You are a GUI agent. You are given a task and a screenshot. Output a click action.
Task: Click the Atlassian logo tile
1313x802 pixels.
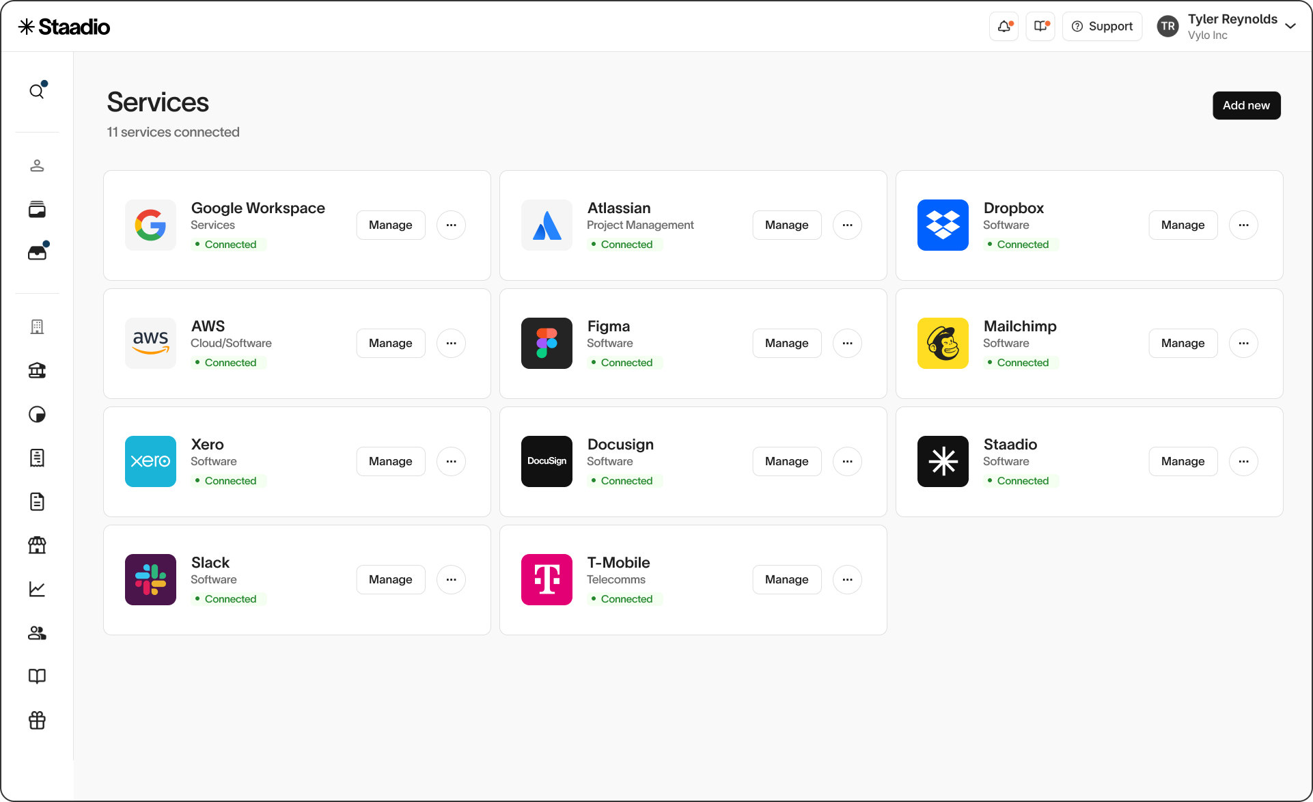pyautogui.click(x=547, y=225)
